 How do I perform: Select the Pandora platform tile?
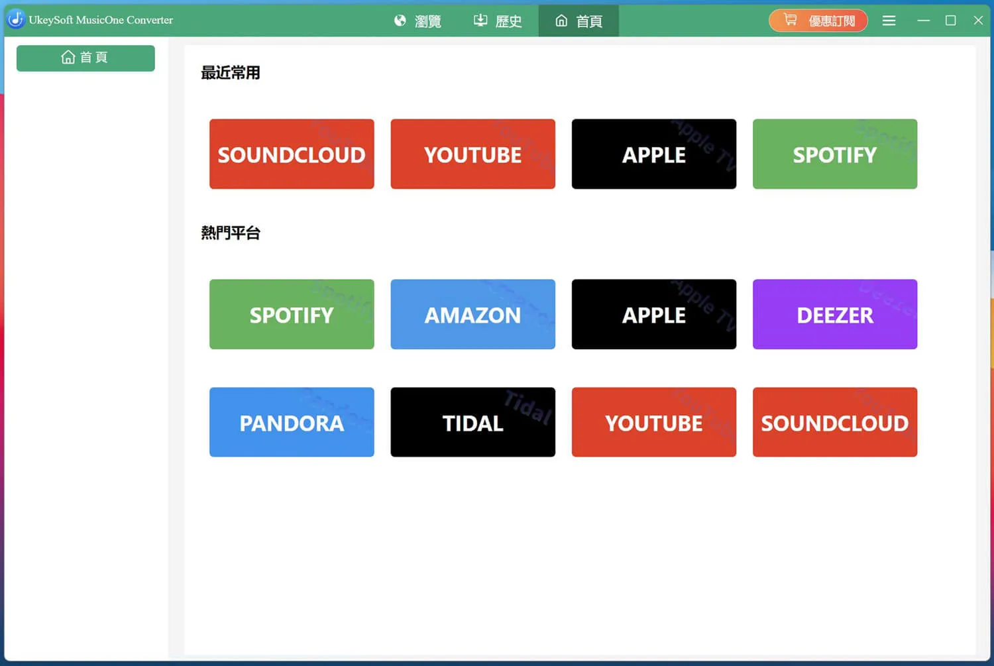pyautogui.click(x=292, y=422)
